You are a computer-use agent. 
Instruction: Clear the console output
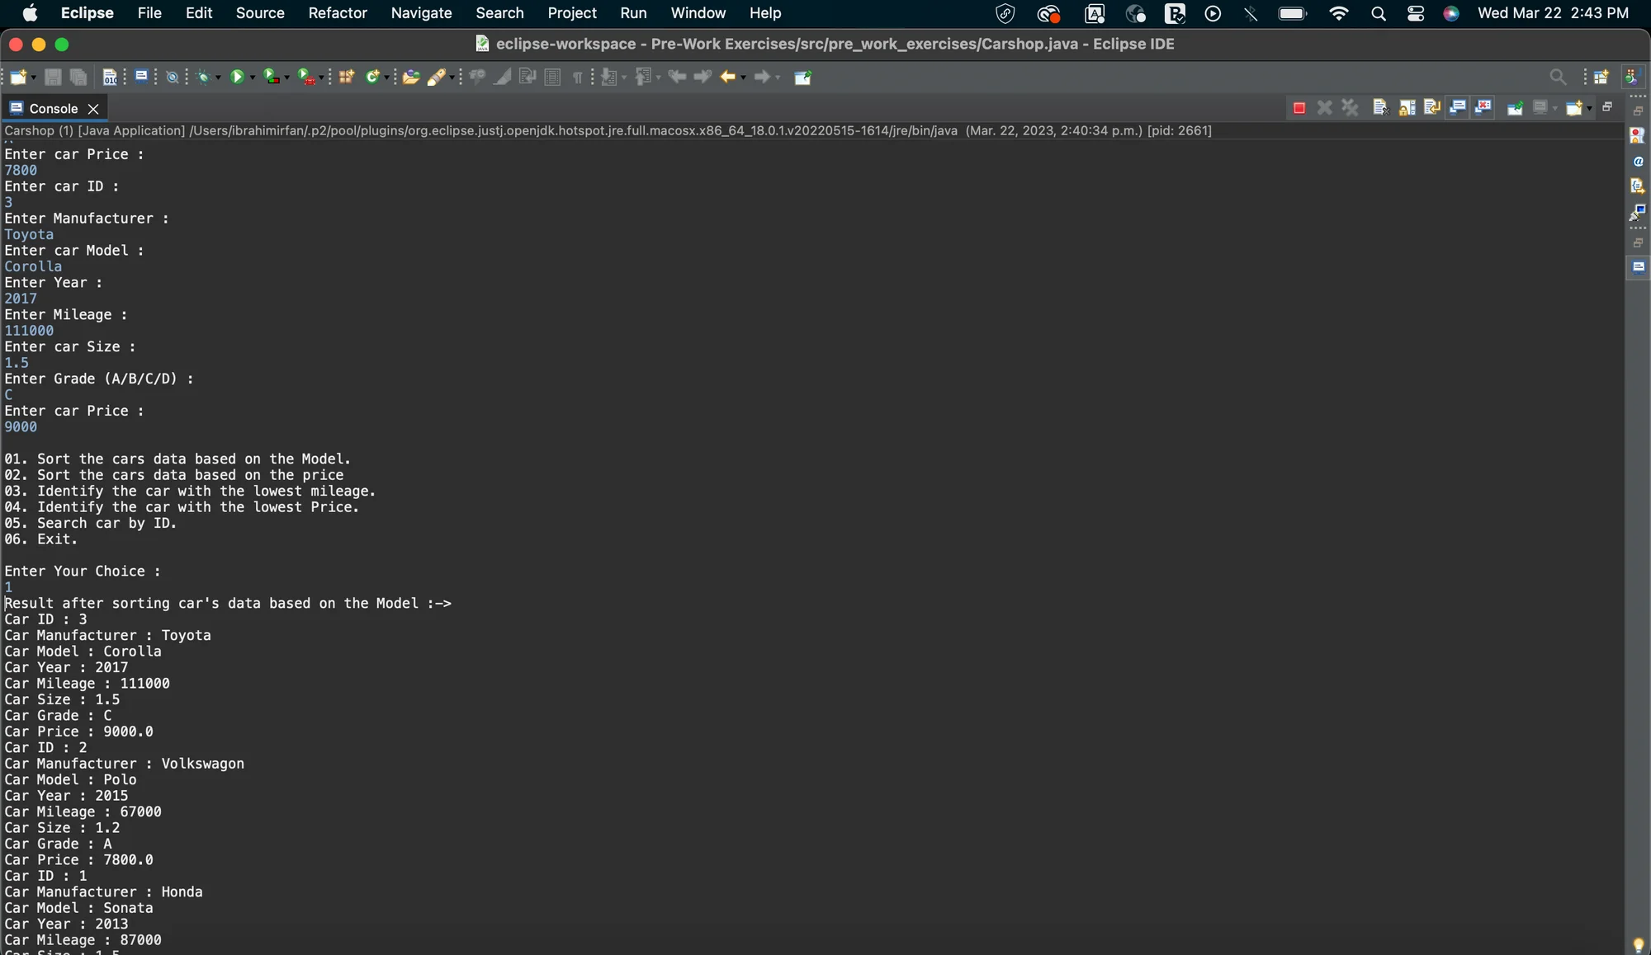[1380, 108]
